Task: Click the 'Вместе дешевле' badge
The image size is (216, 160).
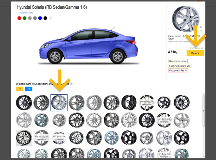Action: pyautogui.click(x=177, y=61)
